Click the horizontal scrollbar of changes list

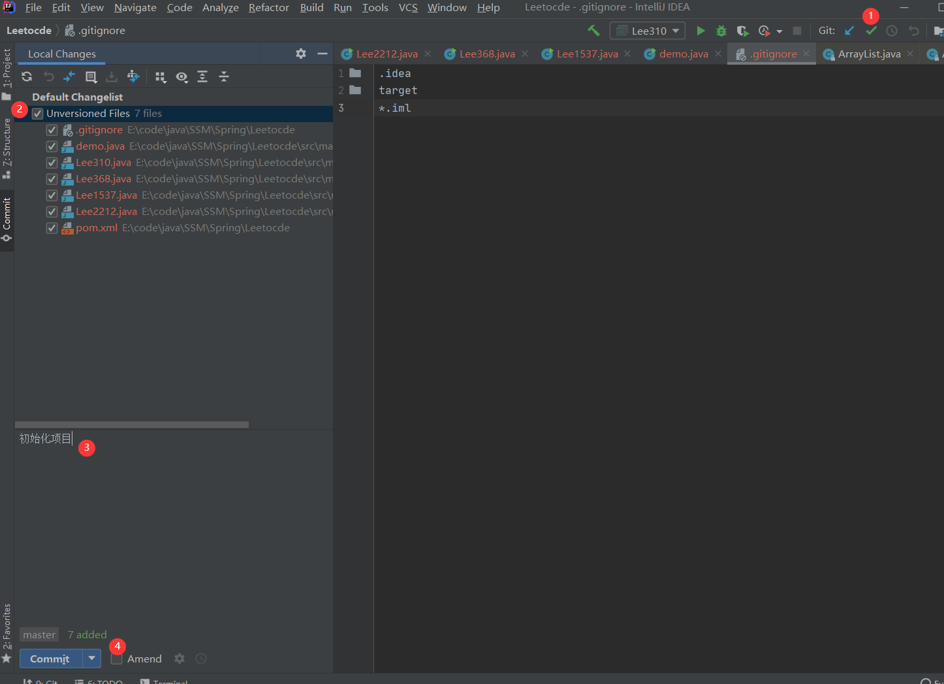[132, 425]
